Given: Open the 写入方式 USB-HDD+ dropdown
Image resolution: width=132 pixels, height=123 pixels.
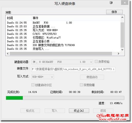Looking at the screenshot, I should click(x=43, y=77).
